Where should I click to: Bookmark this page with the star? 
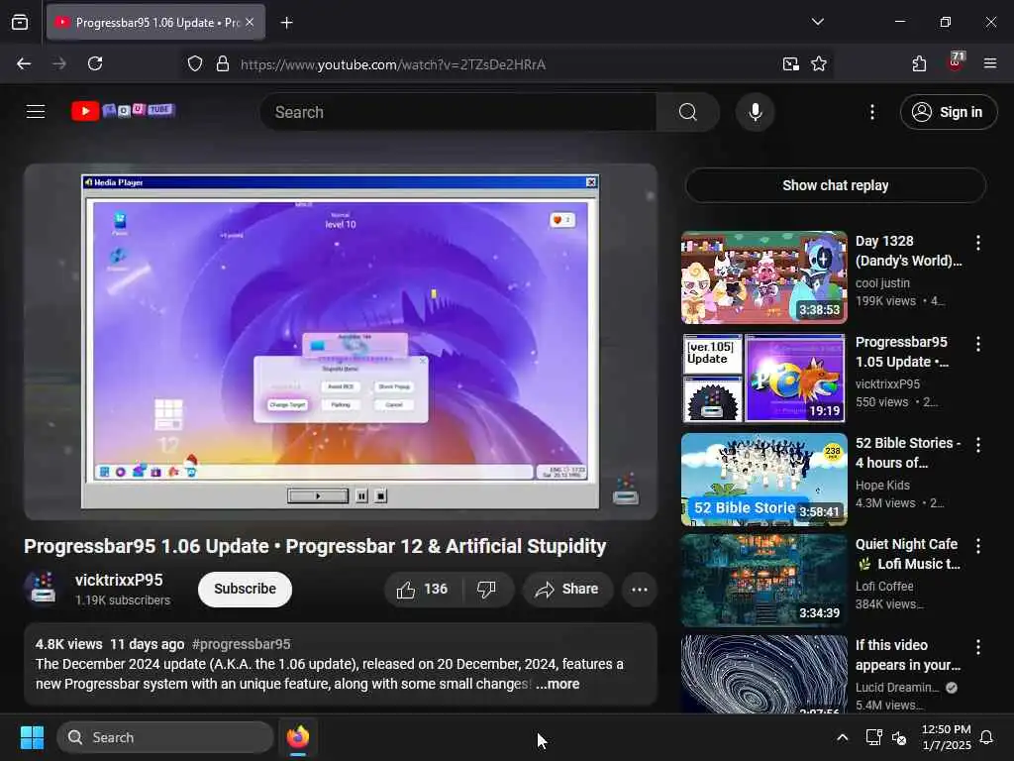(x=819, y=63)
